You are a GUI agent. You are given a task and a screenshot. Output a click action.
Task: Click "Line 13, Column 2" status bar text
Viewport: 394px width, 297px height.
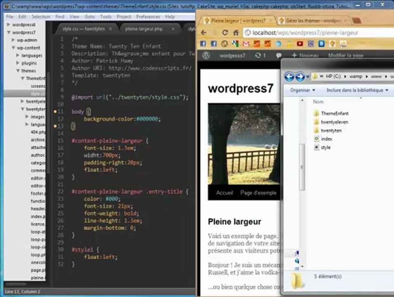(23, 292)
